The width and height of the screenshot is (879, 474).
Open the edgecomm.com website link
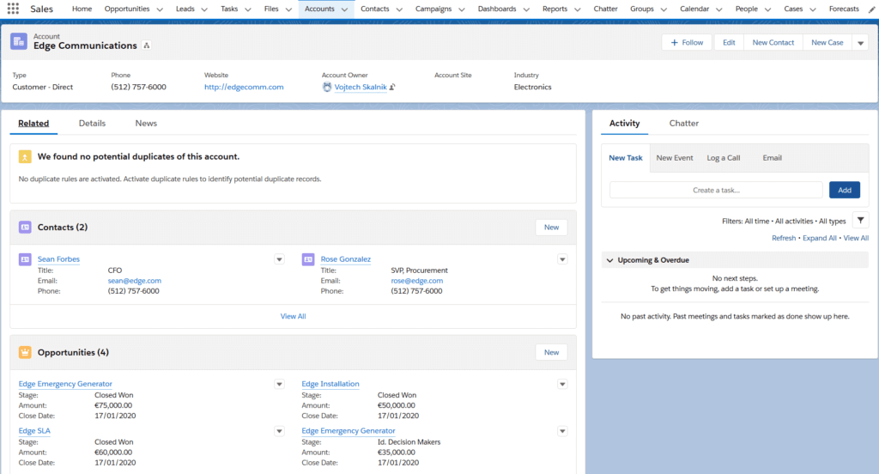pyautogui.click(x=244, y=88)
